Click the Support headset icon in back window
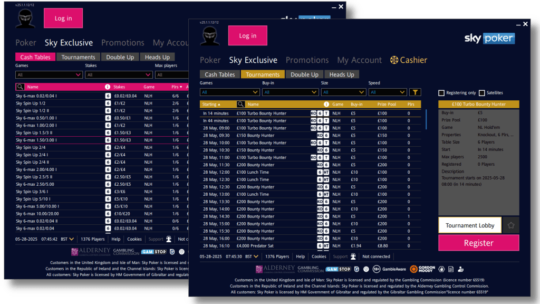The height and width of the screenshot is (304, 540). tap(168, 239)
